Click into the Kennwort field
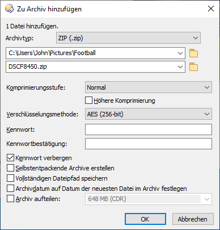This screenshot has height=230, width=220. pyautogui.click(x=149, y=129)
